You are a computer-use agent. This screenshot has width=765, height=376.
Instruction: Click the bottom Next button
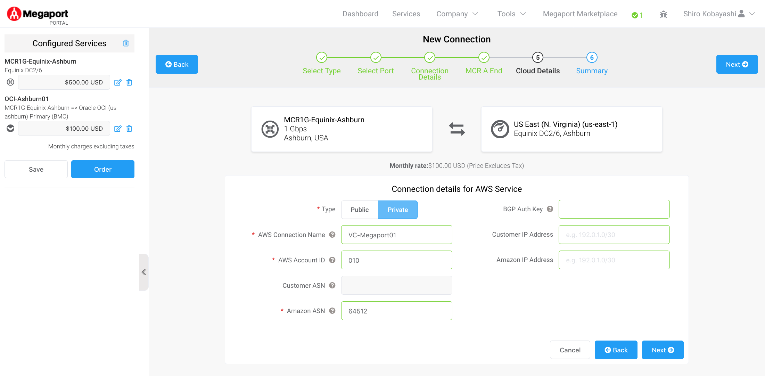click(x=663, y=350)
